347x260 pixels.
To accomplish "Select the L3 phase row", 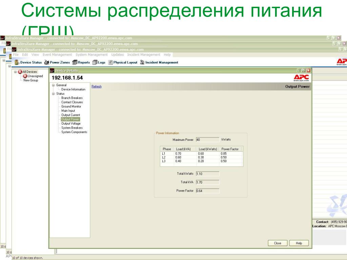I will tap(202, 161).
